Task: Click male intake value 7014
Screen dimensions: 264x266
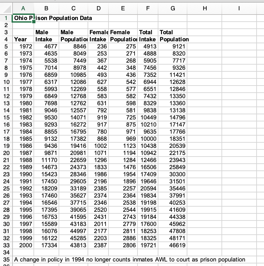Action: pyautogui.click(x=46, y=68)
